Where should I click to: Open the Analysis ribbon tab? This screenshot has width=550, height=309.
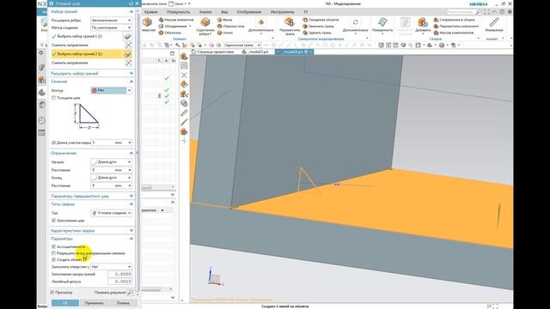205,12
